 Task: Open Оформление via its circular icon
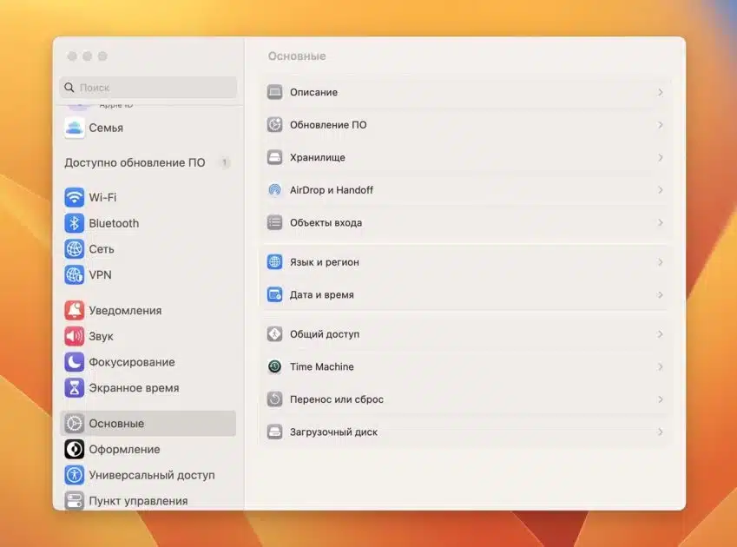(74, 449)
